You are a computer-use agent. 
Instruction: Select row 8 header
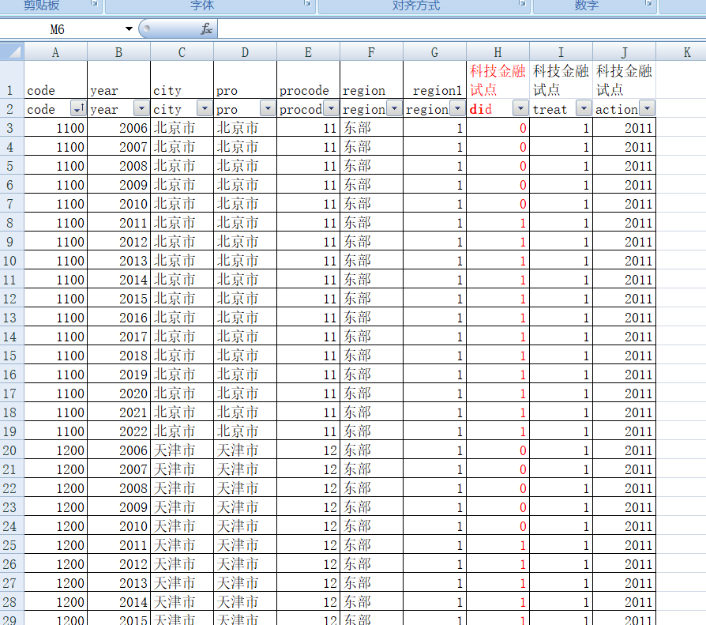coord(10,223)
